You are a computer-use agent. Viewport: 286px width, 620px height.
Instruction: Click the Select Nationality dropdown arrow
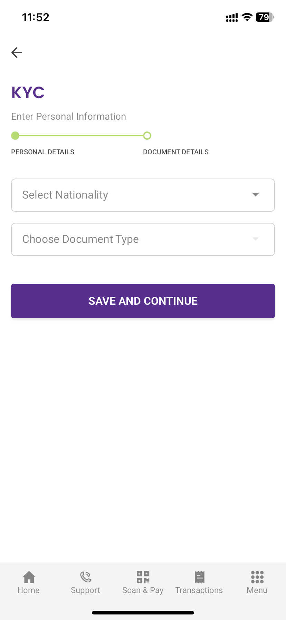click(x=256, y=195)
